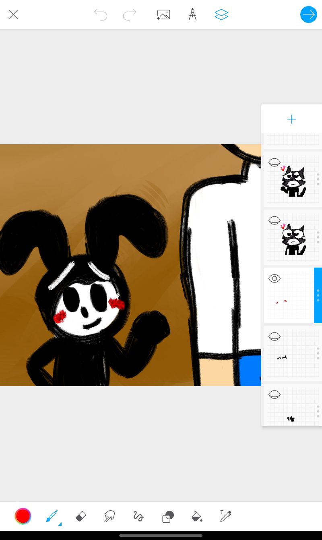Viewport: 322px width, 540px height.
Task: Select the paint bucket Fill tool
Action: [x=197, y=516]
